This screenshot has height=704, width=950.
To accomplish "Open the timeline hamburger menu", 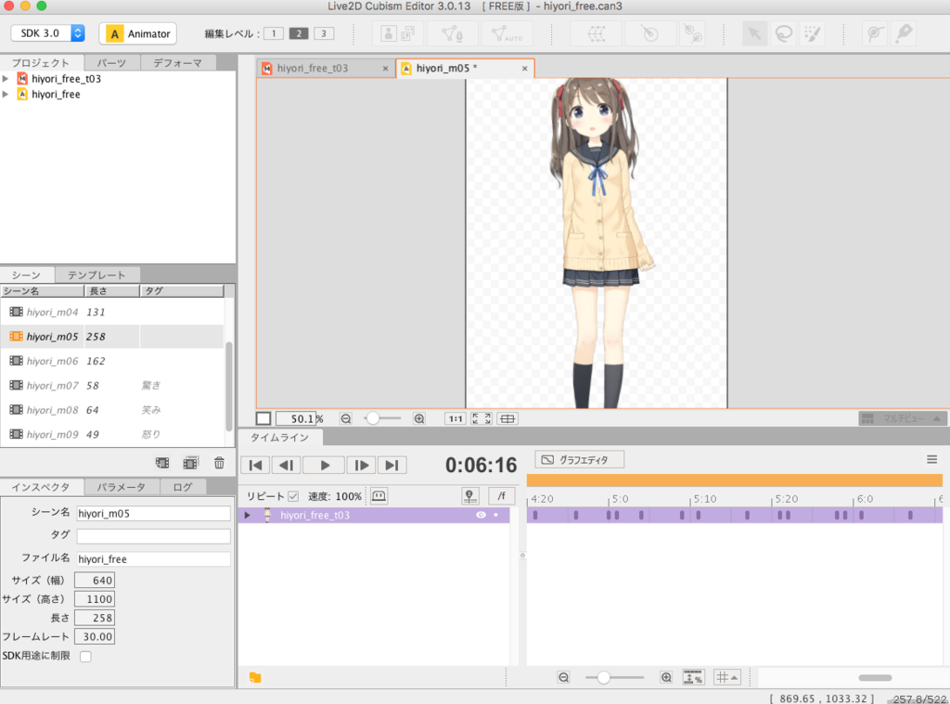I will coord(931,460).
